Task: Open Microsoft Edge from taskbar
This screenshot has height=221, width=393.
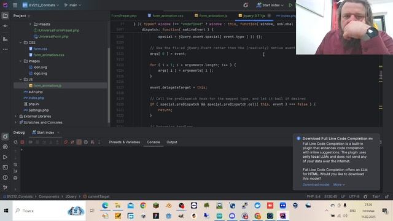Action: coord(105,206)
